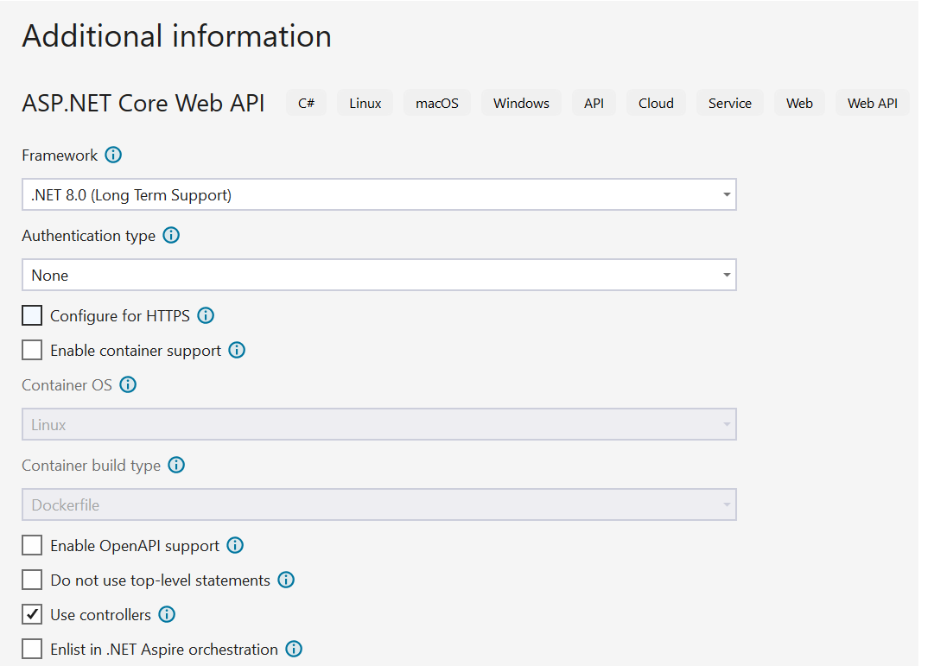Image resolution: width=934 pixels, height=666 pixels.
Task: Uncheck the Use controllers checkbox
Action: click(32, 614)
